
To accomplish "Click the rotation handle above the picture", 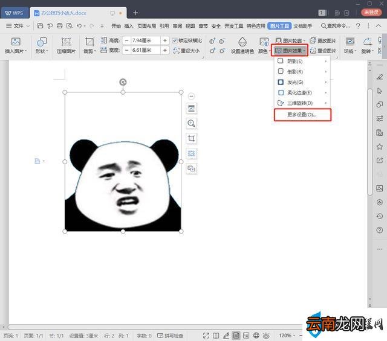I will pyautogui.click(x=123, y=82).
